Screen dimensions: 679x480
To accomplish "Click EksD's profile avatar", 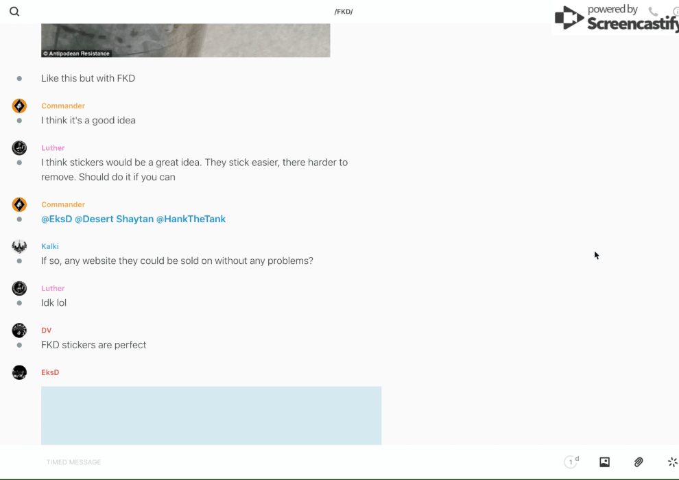I will (19, 372).
